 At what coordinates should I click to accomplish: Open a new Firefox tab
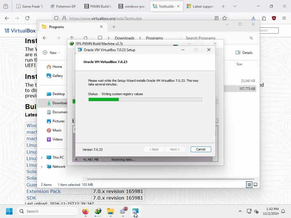point(223,6)
